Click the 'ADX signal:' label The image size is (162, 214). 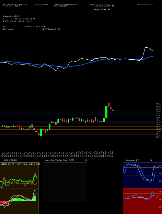pyautogui.click(x=8, y=29)
